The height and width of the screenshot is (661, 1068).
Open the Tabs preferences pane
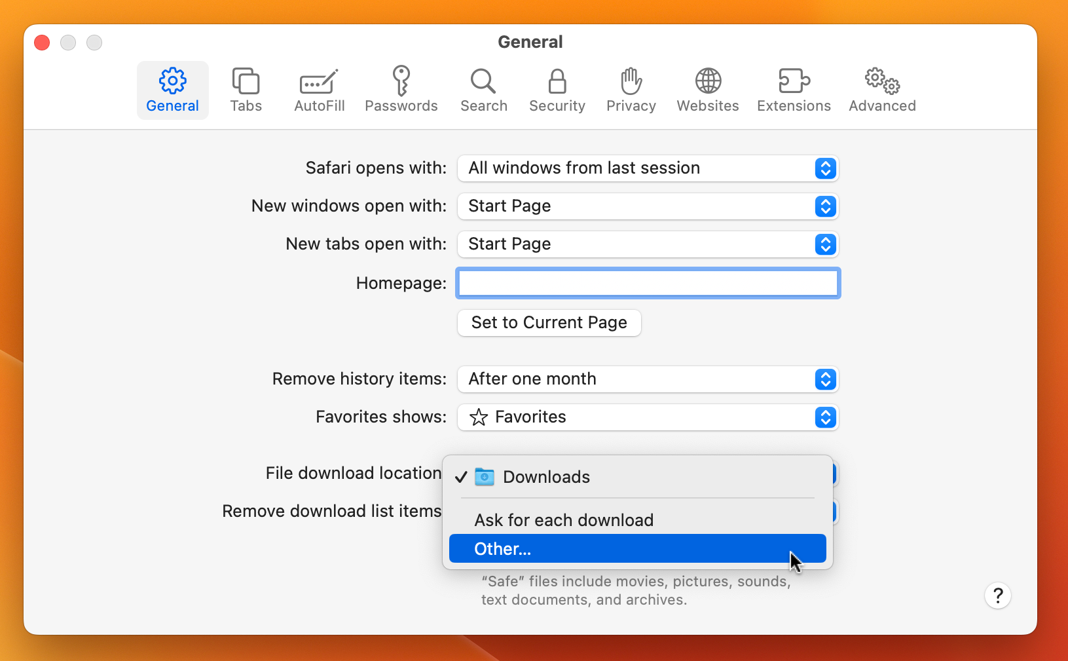tap(246, 90)
